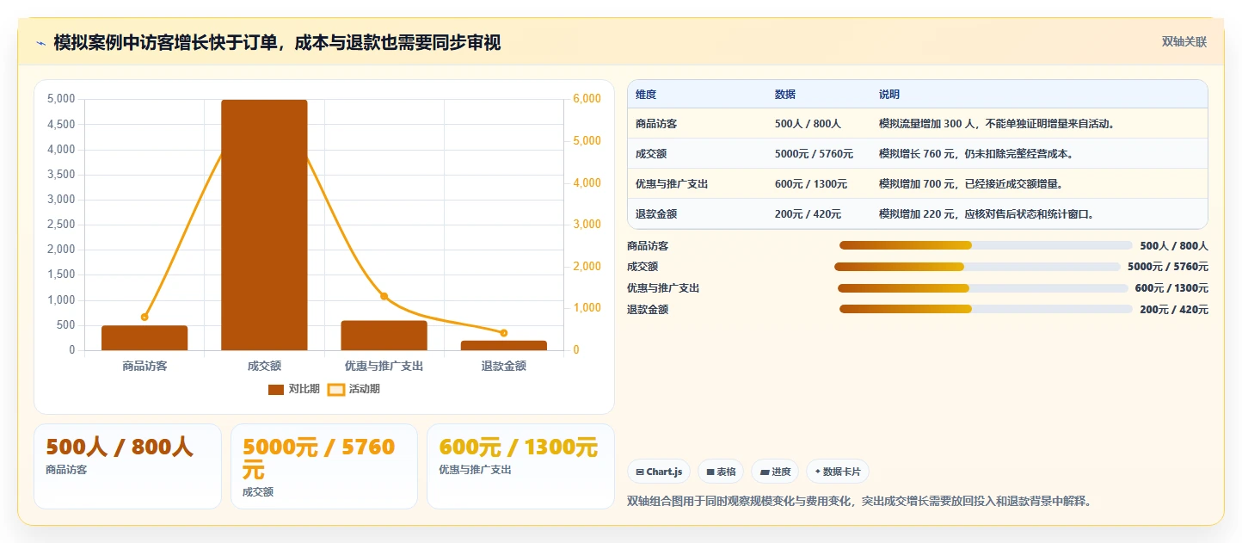Click the 退款金额 bar in chart
Viewport: 1242px width, 543px height.
(x=504, y=345)
